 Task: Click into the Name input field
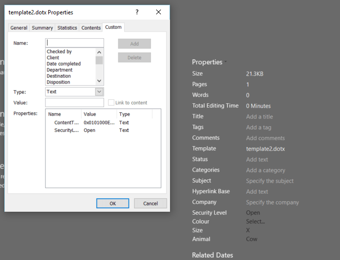[74, 43]
